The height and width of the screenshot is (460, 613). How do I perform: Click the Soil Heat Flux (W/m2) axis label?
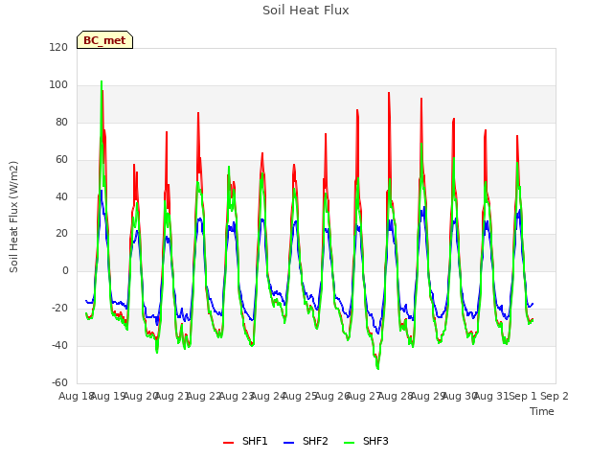[13, 217]
